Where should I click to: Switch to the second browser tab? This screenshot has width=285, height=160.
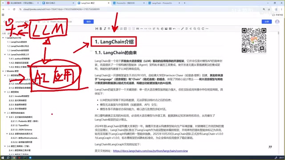click(58, 3)
